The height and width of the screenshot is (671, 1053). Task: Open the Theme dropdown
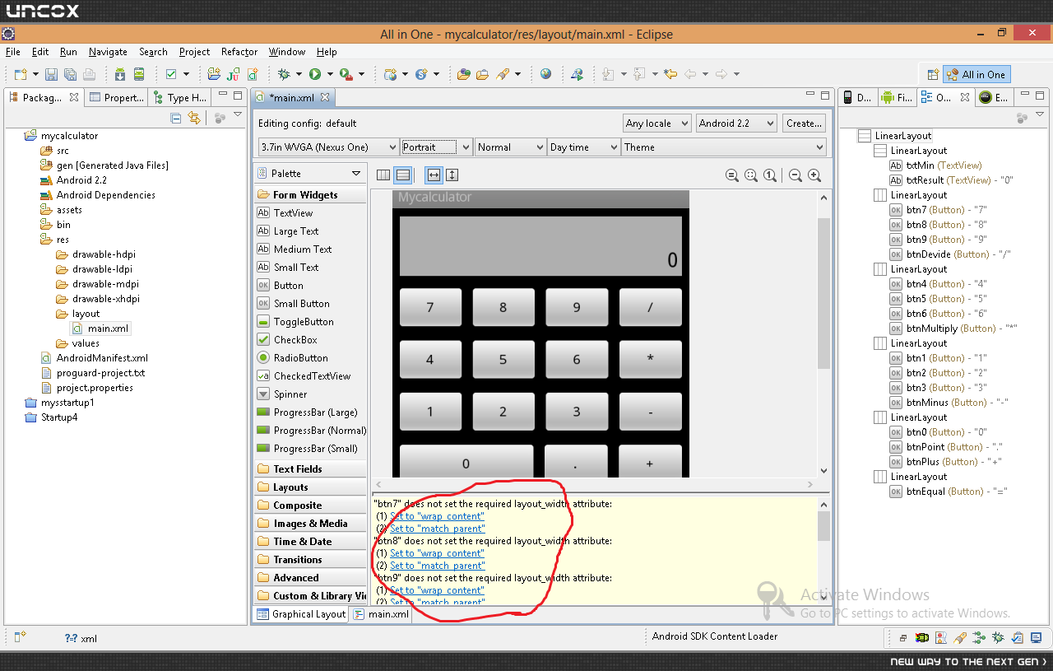tap(724, 147)
